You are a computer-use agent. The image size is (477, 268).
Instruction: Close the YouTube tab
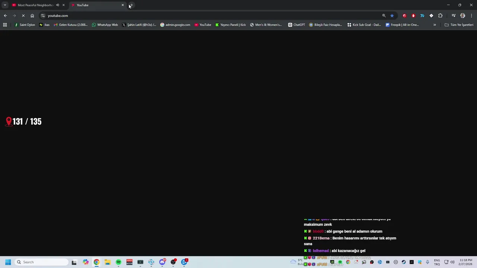tap(123, 5)
